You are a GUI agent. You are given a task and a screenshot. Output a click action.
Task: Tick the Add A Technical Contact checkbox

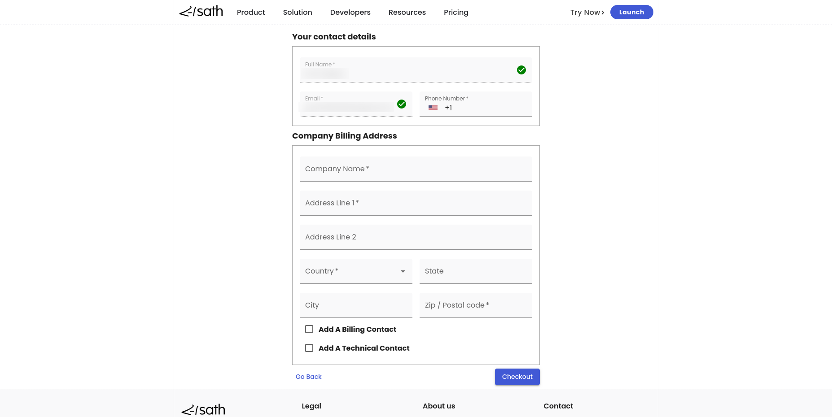(x=309, y=348)
